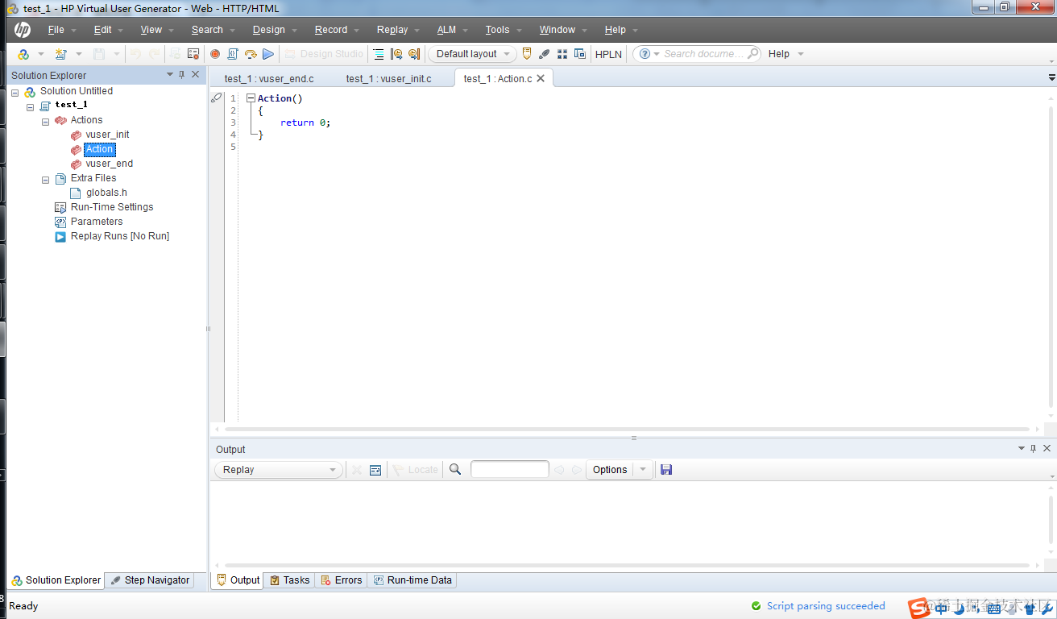Click the Snapshot pencil toolbar icon

click(545, 54)
